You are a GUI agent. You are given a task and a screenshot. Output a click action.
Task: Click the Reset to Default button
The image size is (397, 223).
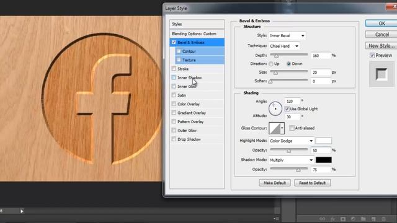[x=313, y=183]
